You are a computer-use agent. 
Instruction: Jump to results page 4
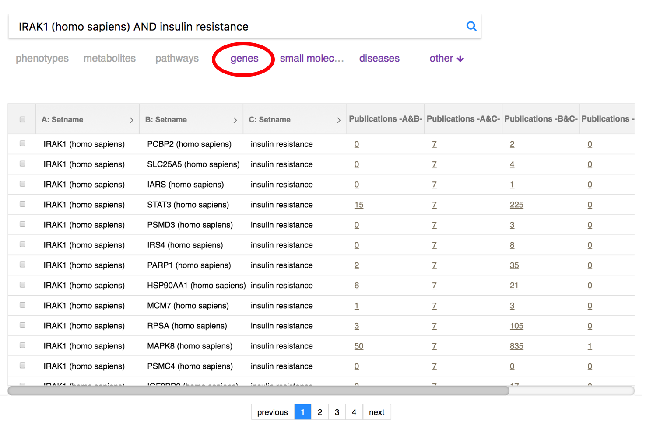click(x=354, y=412)
